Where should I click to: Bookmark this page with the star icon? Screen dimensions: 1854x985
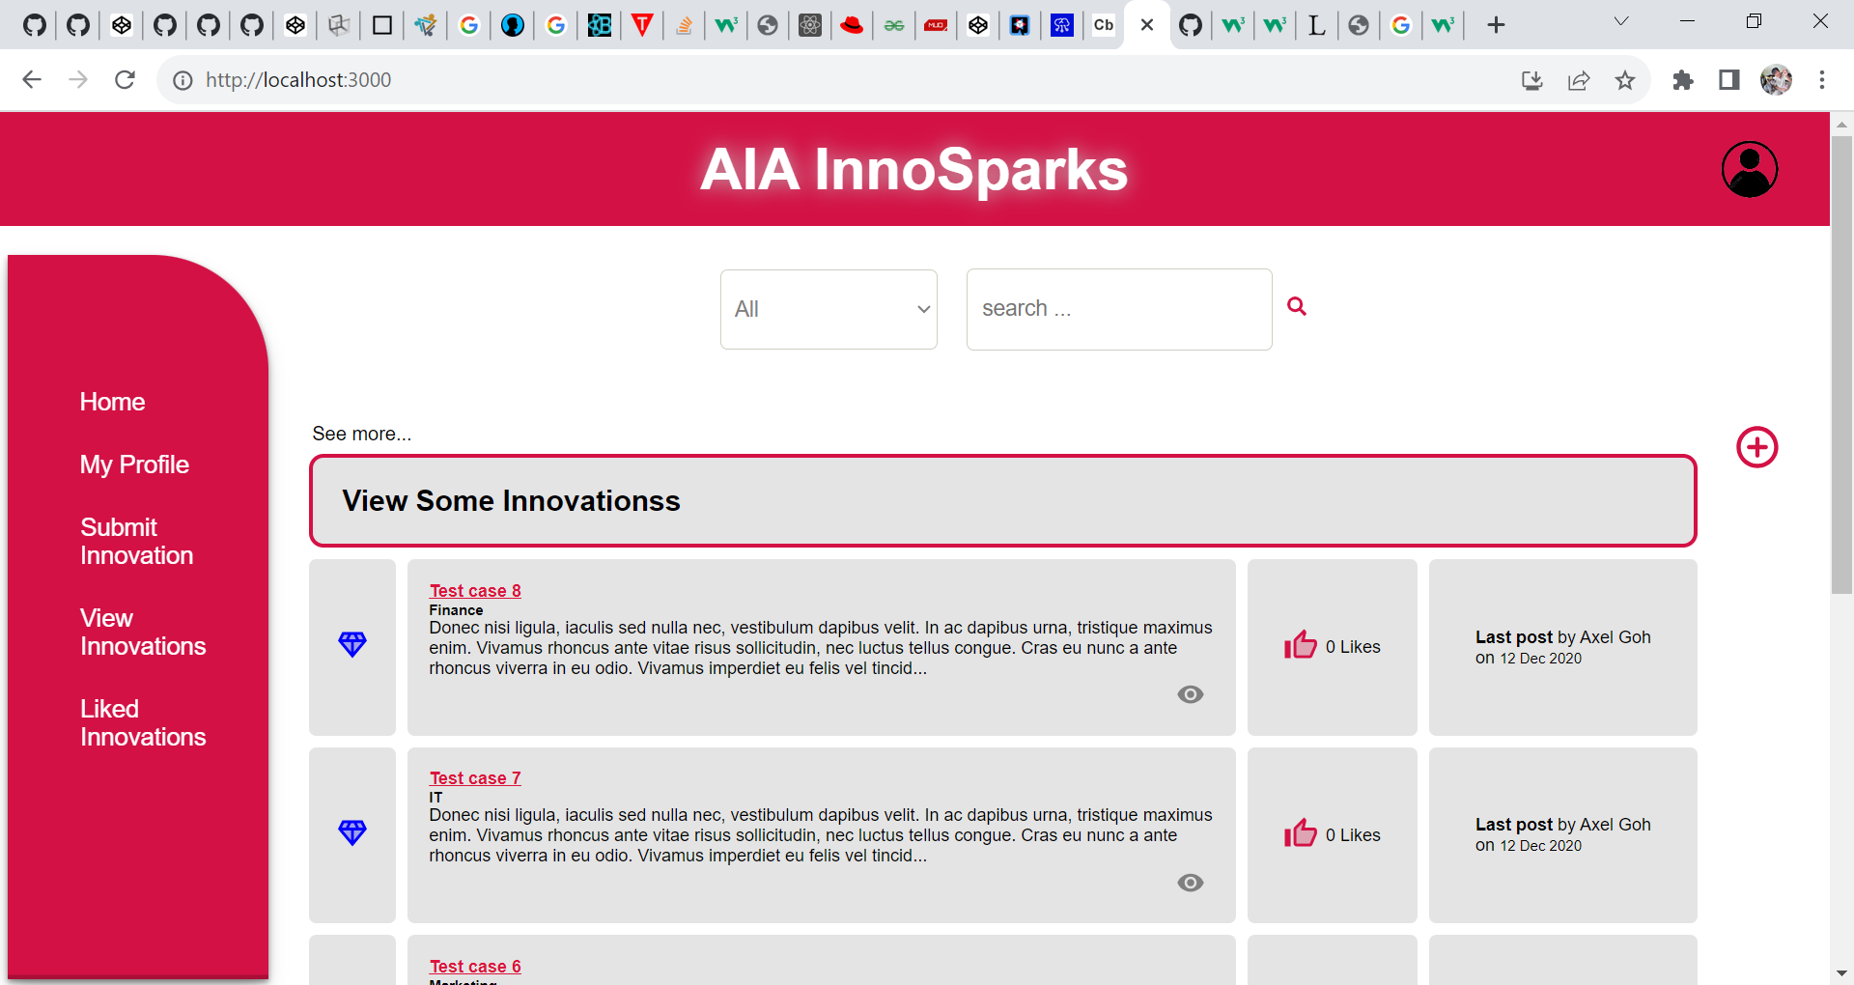pos(1625,80)
